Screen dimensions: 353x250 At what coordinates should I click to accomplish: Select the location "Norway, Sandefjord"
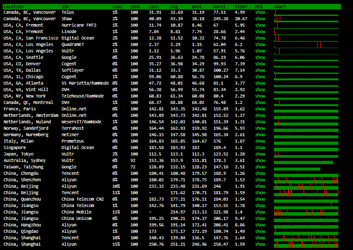click(26, 128)
